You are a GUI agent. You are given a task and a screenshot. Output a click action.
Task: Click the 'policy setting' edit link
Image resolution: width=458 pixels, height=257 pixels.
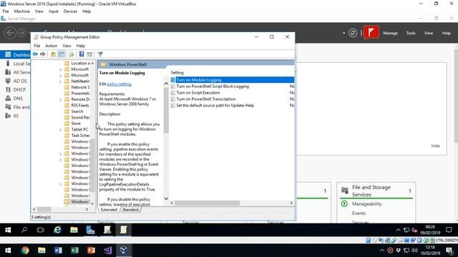(120, 84)
